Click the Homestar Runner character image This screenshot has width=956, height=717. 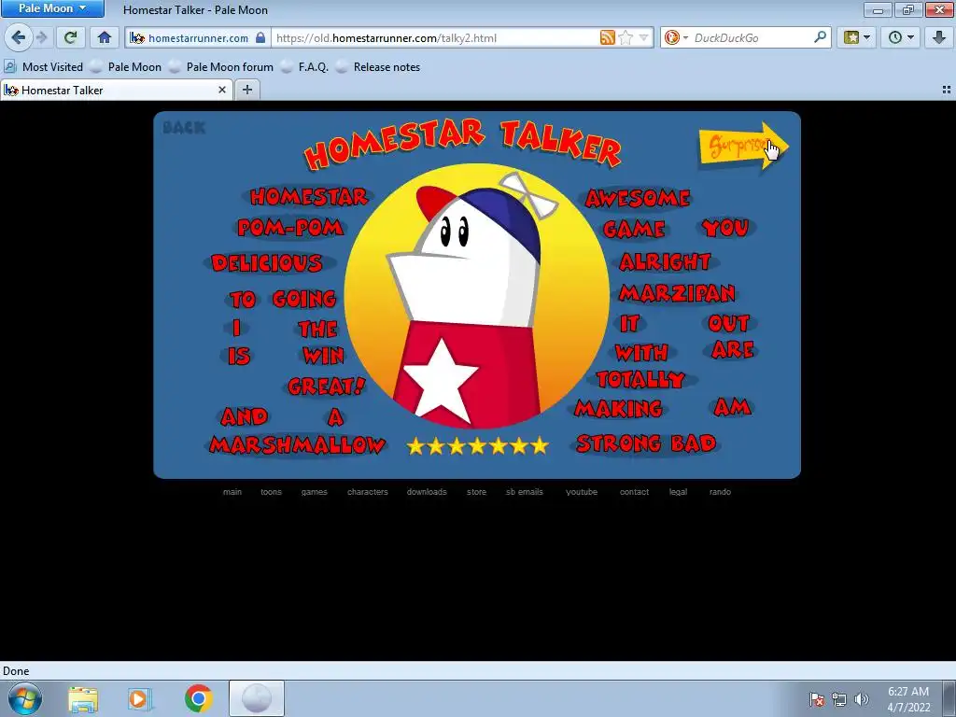click(x=477, y=296)
